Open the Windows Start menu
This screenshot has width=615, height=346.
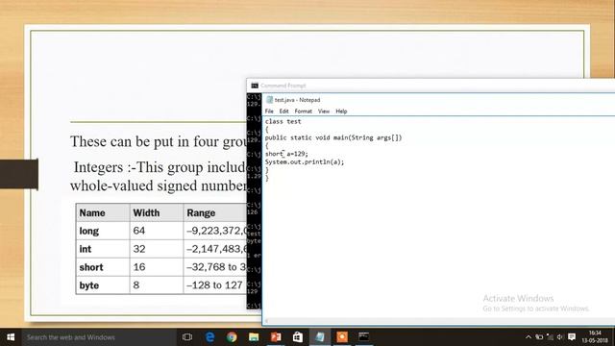click(11, 337)
